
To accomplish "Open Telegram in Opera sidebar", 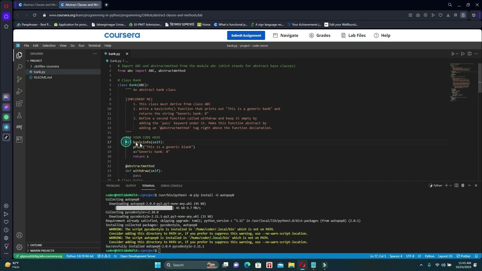I will coord(6,127).
